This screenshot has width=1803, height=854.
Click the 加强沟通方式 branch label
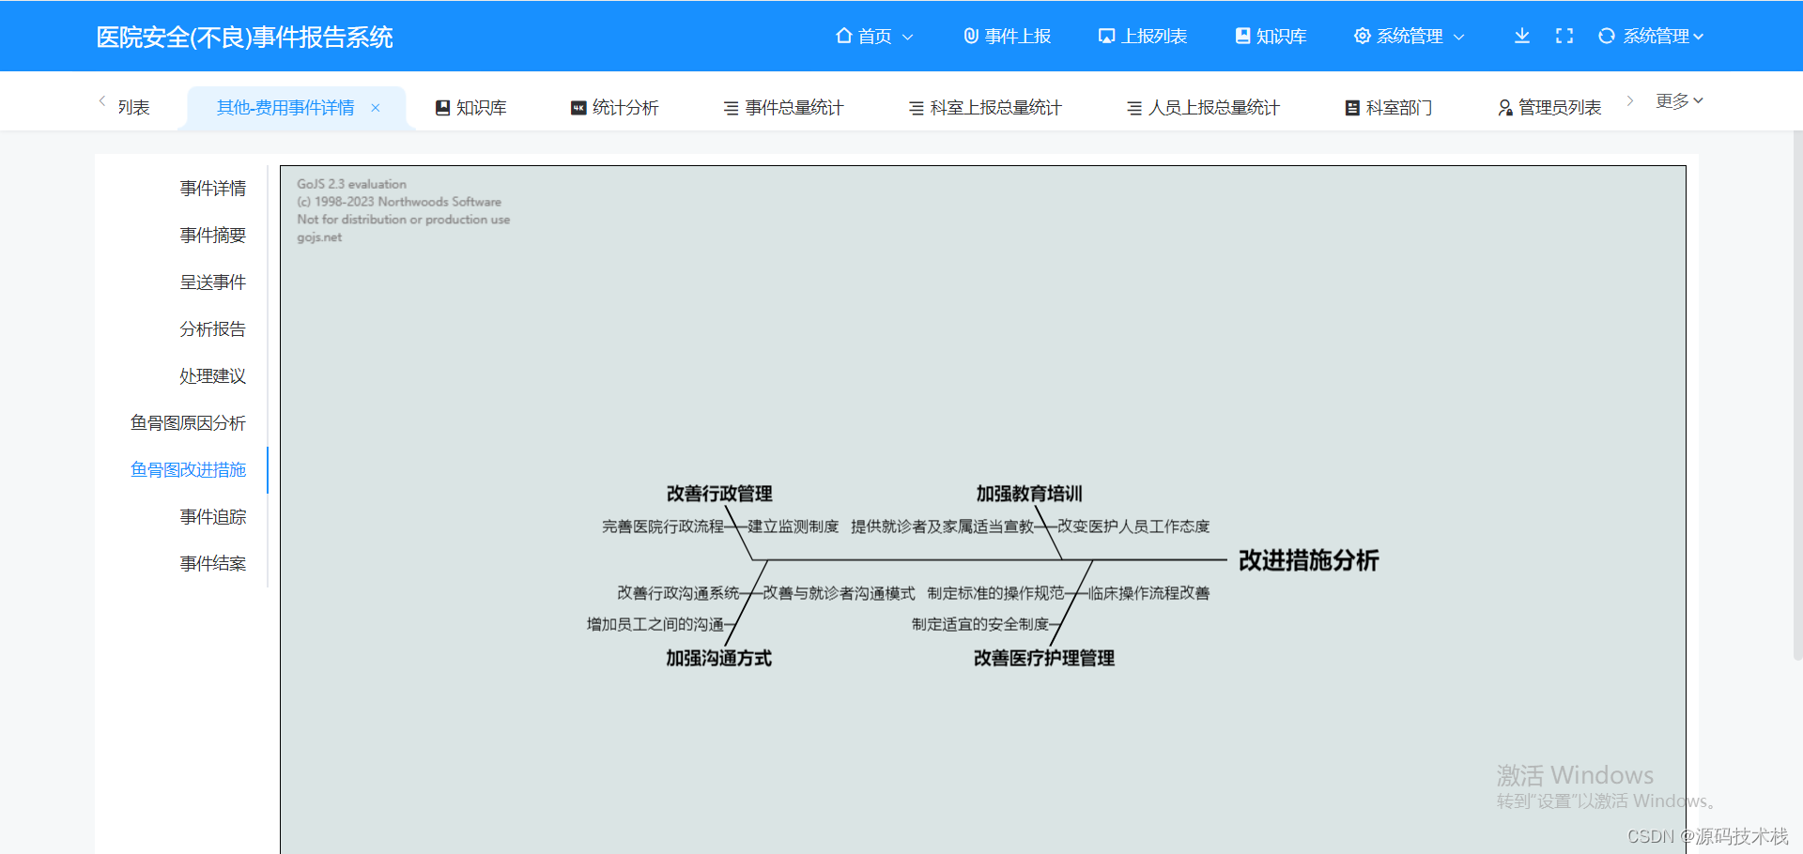tap(719, 659)
